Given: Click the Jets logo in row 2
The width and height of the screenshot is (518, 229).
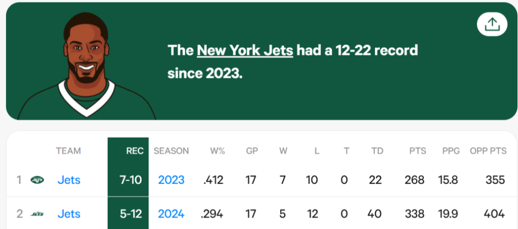Looking at the screenshot, I should point(37,214).
